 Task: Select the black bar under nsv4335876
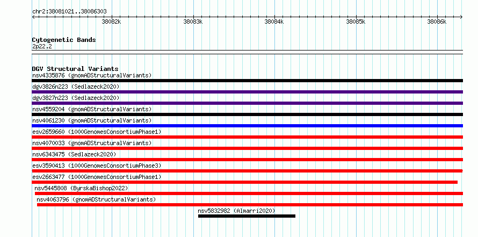(247, 81)
